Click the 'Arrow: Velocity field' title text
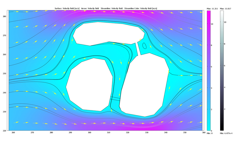Viewport: 235px width, 141px height. point(90,8)
